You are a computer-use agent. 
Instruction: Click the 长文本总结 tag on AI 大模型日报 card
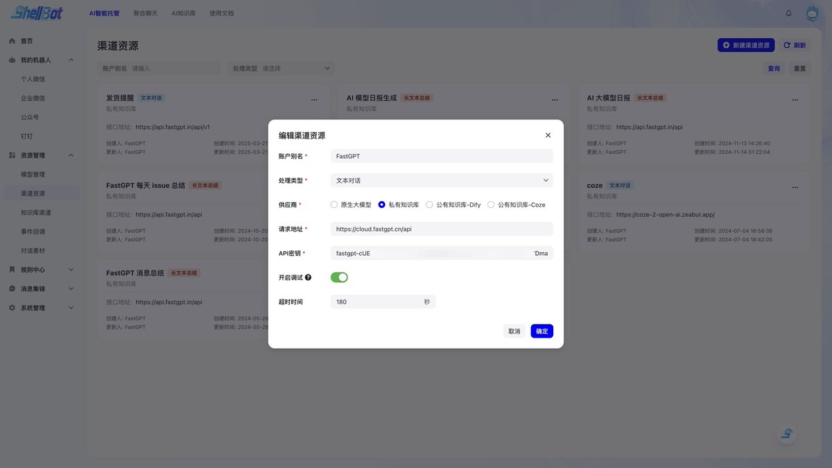coord(650,98)
